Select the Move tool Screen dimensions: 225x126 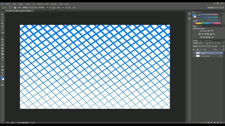(2, 14)
